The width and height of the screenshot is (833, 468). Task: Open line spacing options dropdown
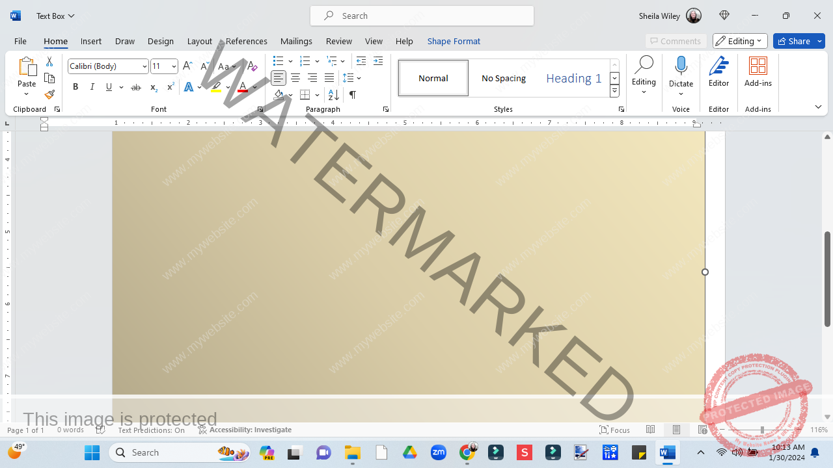click(x=359, y=78)
